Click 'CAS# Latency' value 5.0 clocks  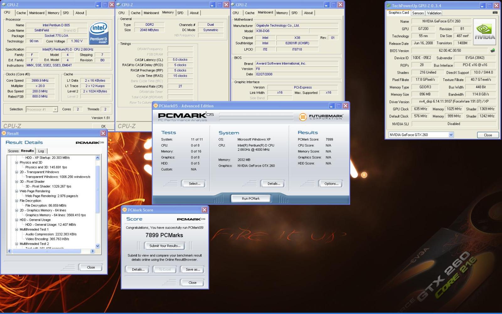pyautogui.click(x=180, y=60)
